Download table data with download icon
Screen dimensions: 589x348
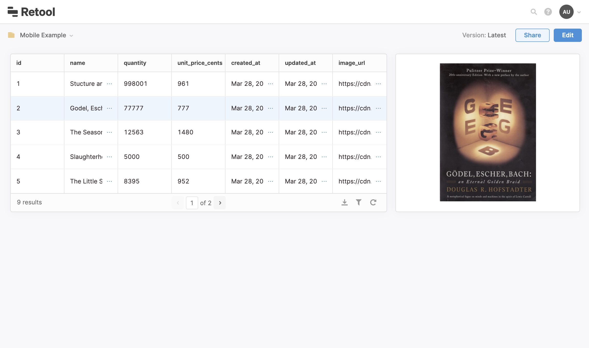click(344, 202)
